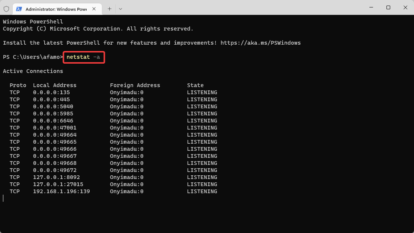Click the Copyright (C) Microsoft Corporation line
Viewport: 414px width, 233px height.
[98, 29]
